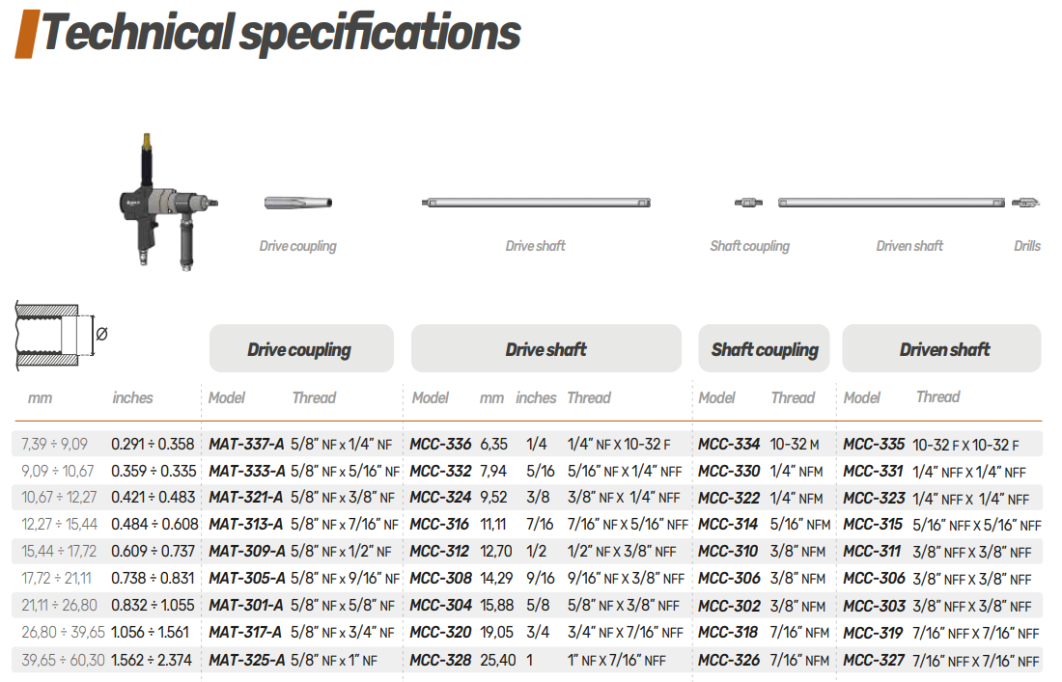Screen dimensions: 1062x682
Task: Click model MCC-327 driven shaft entry
Action: point(873,661)
